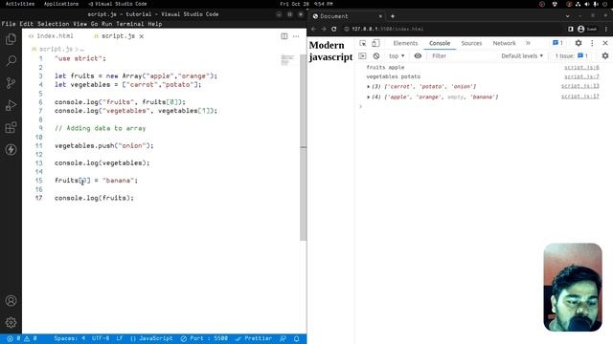
Task: Click the notifications bell in the status bar
Action: [x=297, y=338]
